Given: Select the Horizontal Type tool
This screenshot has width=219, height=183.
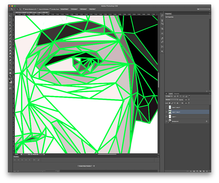Looking at the screenshot, I should tap(10, 63).
